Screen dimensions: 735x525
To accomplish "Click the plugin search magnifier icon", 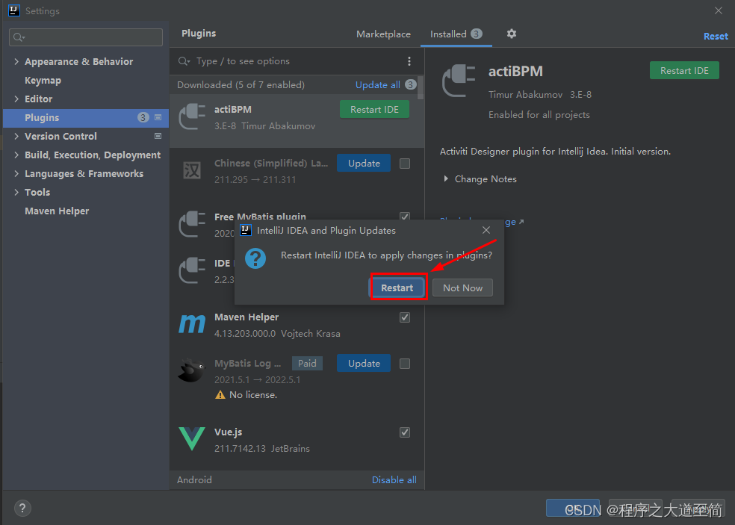I will pos(184,61).
